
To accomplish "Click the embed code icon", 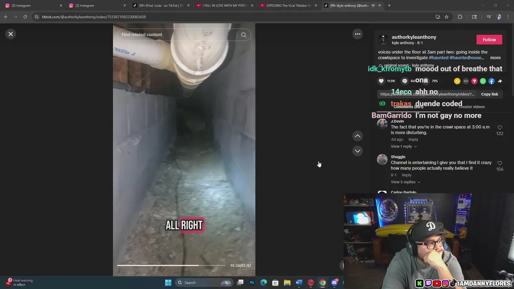I will [x=466, y=81].
